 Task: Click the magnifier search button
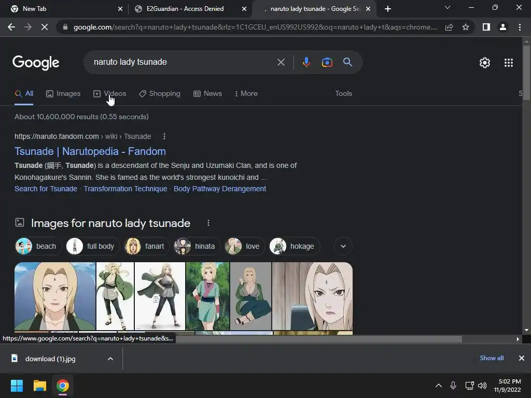[x=347, y=62]
